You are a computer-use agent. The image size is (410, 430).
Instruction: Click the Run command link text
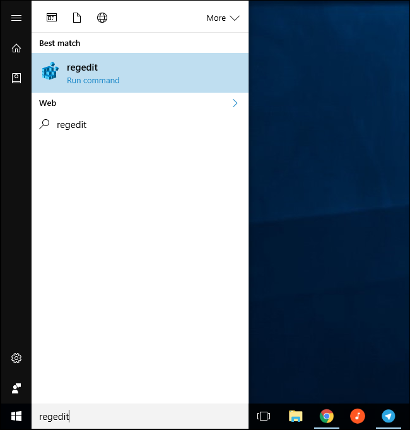[93, 80]
